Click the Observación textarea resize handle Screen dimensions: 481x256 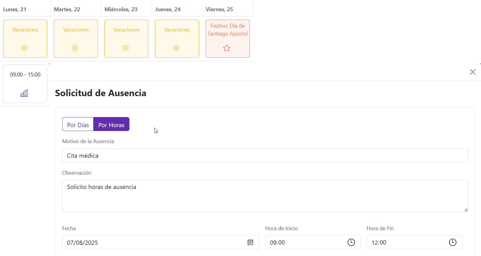[466, 210]
